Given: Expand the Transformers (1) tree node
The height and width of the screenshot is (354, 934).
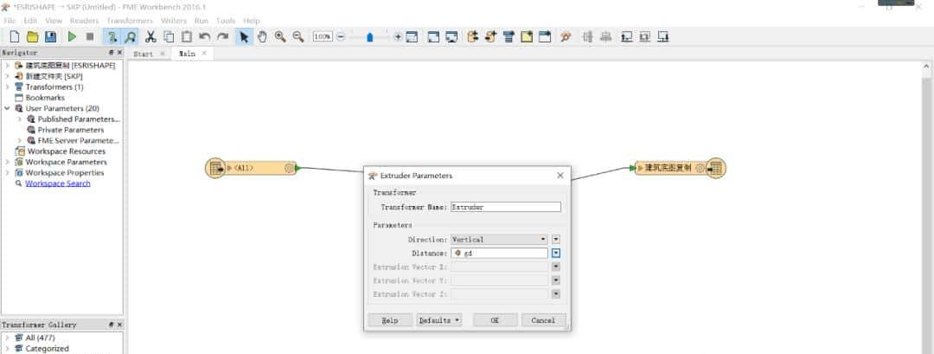Looking at the screenshot, I should pos(7,87).
